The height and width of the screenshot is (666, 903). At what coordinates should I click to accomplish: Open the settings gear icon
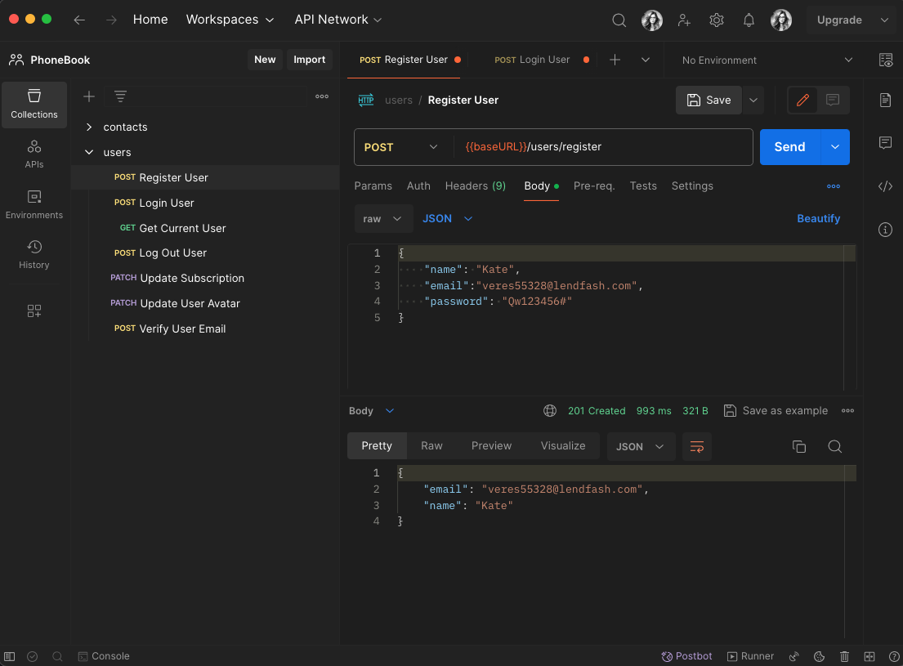(x=717, y=20)
